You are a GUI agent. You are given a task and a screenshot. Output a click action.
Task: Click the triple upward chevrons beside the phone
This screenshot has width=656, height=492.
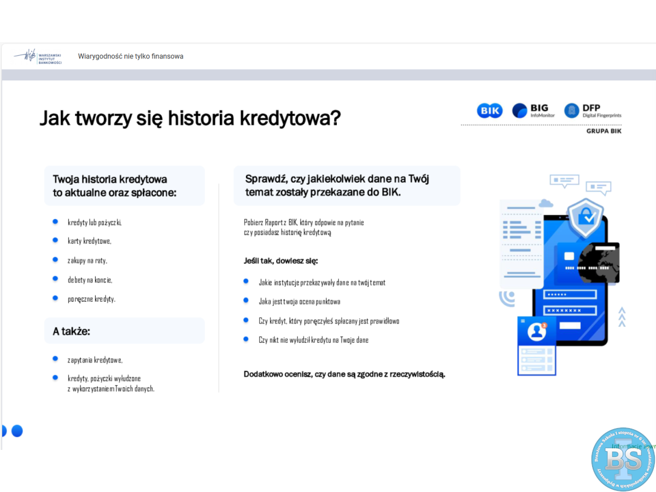click(x=622, y=317)
